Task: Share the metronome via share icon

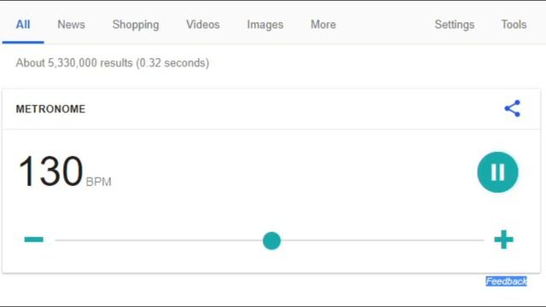Action: [512, 108]
